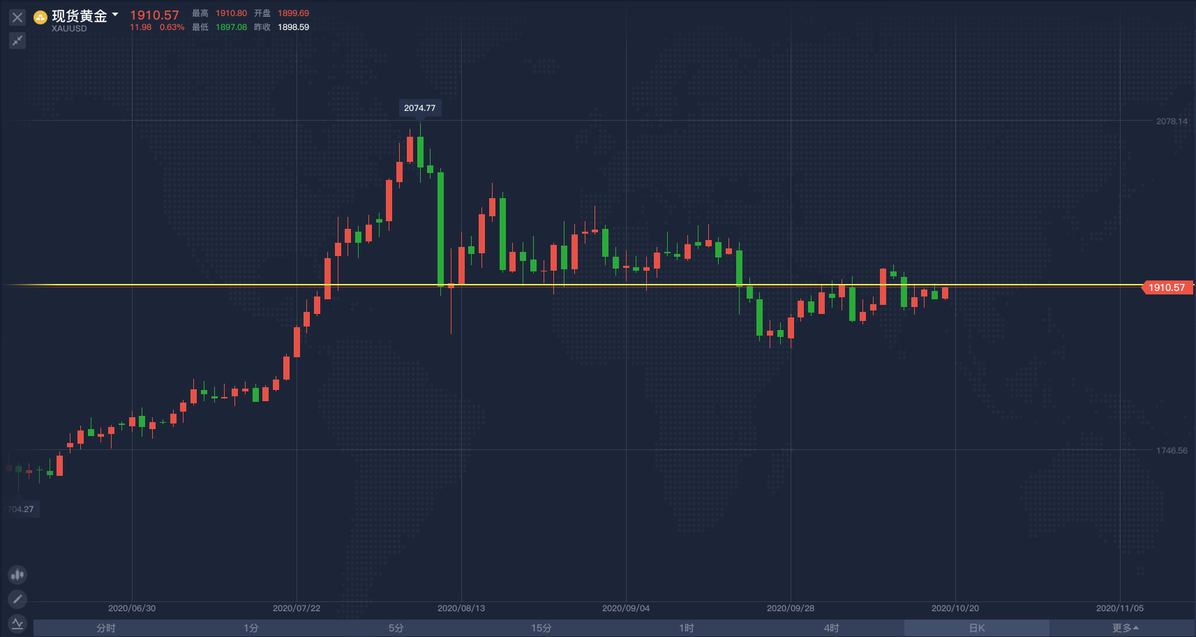Switch to the 分时 timeframe tab

(x=106, y=628)
